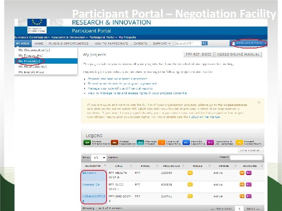Open PC Project Consortium for USEandDIFFUSE row
The width and height of the screenshot is (282, 211).
coord(190,196)
